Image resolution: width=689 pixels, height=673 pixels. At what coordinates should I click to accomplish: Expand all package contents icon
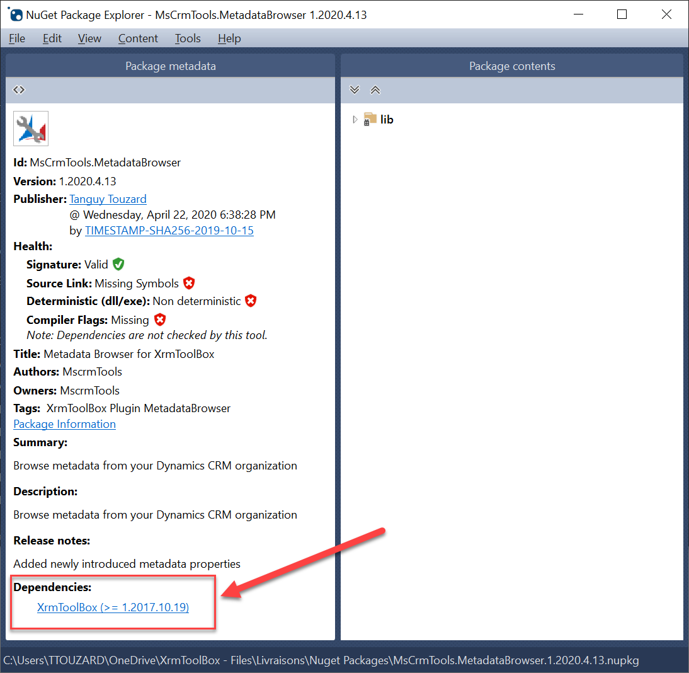point(355,90)
